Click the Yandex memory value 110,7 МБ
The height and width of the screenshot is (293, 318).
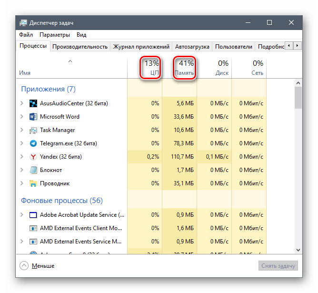(182, 157)
